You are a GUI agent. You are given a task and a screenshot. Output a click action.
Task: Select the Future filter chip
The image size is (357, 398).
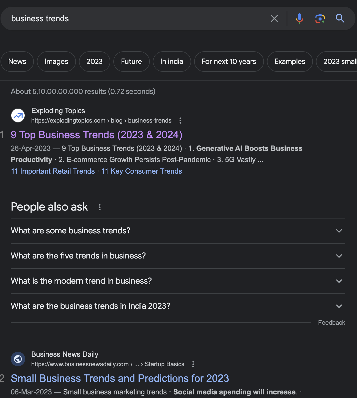click(132, 62)
